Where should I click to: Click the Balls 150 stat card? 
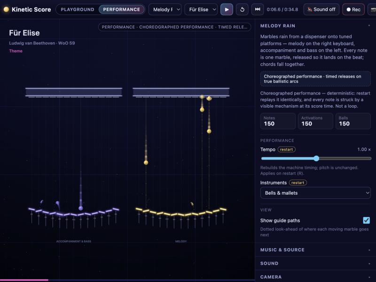pos(353,121)
